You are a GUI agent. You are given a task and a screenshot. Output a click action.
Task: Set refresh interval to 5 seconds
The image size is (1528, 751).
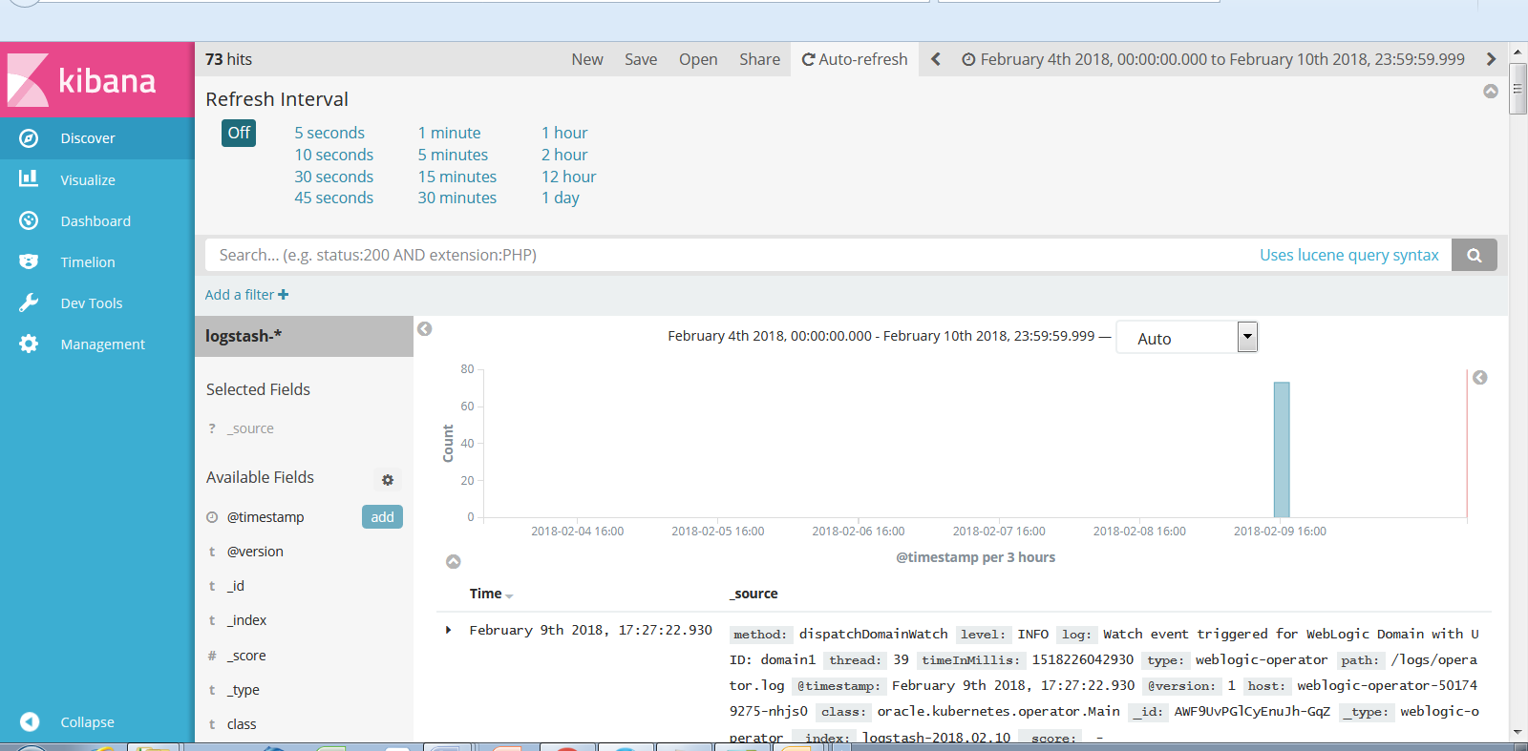pos(329,133)
